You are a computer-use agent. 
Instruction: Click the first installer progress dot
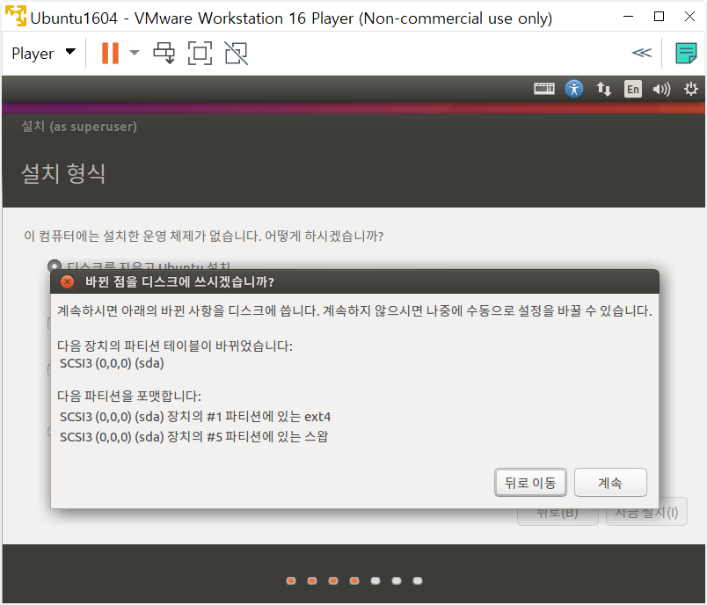pyautogui.click(x=291, y=580)
